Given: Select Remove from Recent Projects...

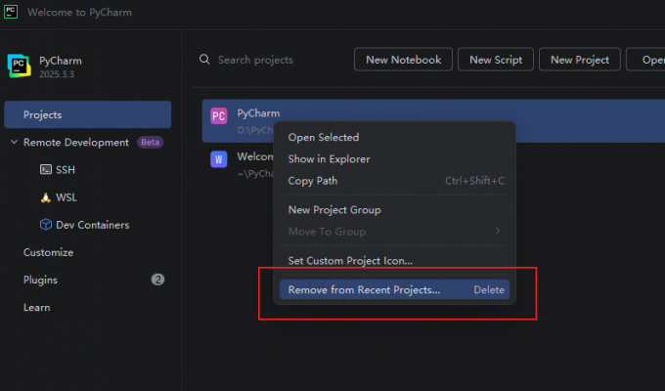Looking at the screenshot, I should (394, 289).
